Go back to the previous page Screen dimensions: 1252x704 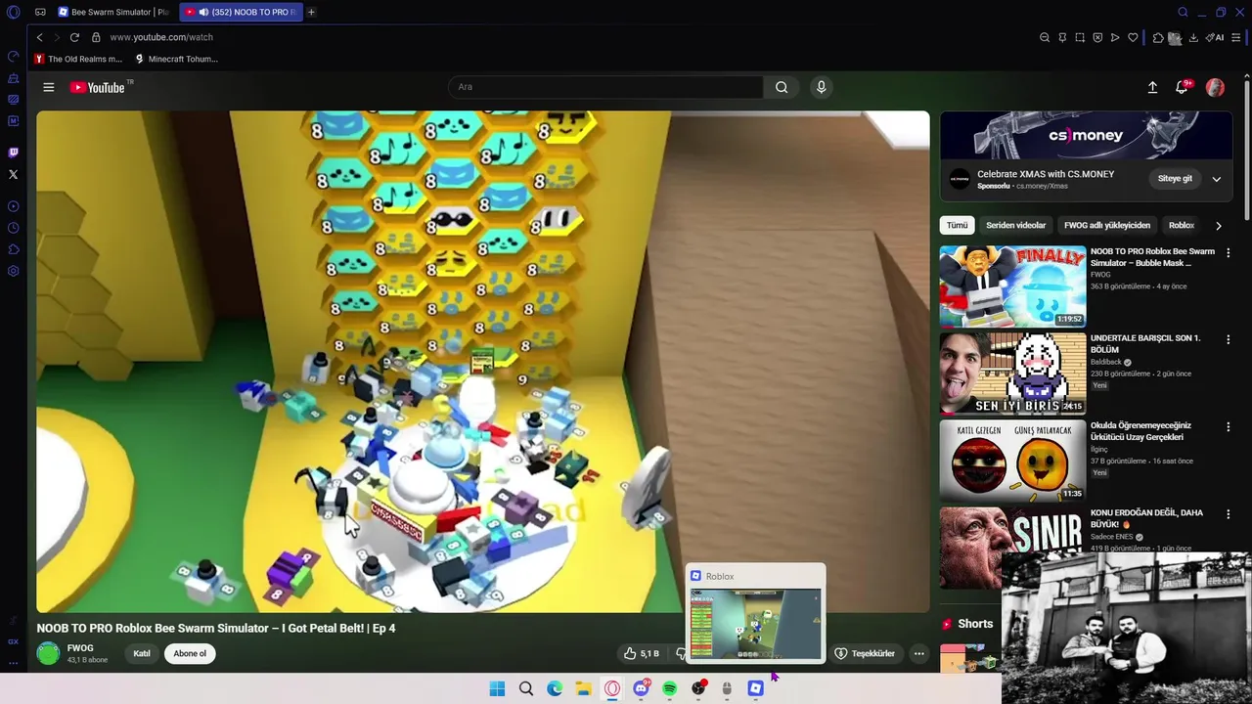coord(39,37)
